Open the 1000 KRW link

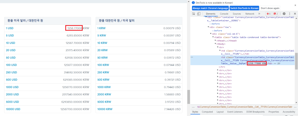point(104,87)
